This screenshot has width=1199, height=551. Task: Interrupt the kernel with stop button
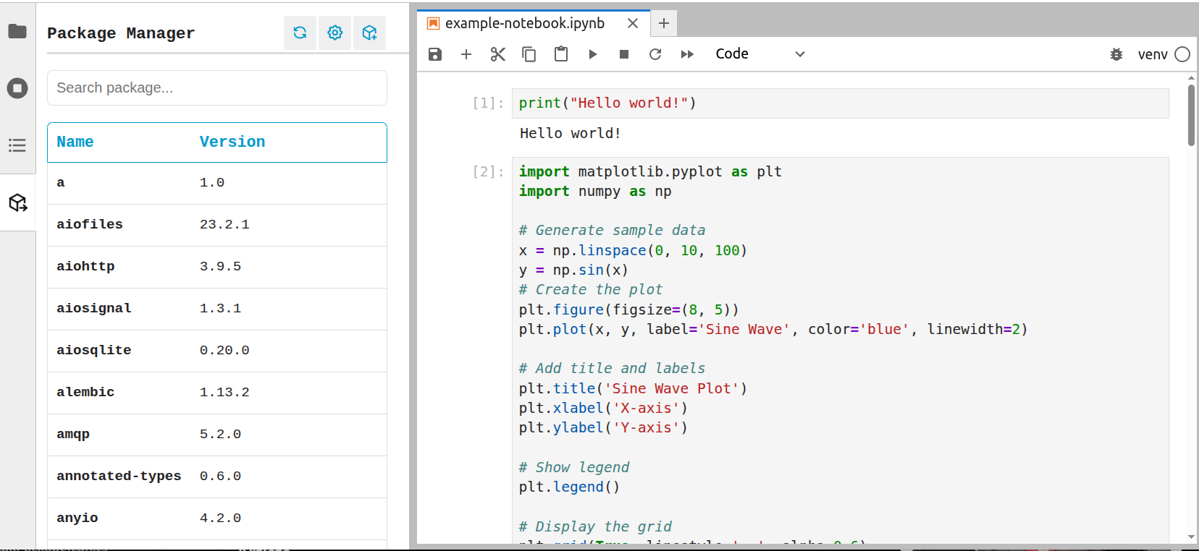click(x=624, y=54)
